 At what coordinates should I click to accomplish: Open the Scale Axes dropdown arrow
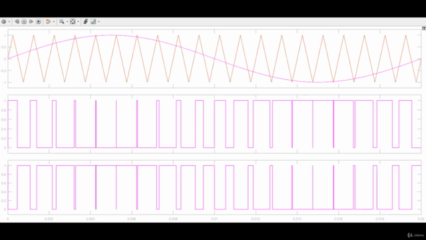(x=79, y=21)
